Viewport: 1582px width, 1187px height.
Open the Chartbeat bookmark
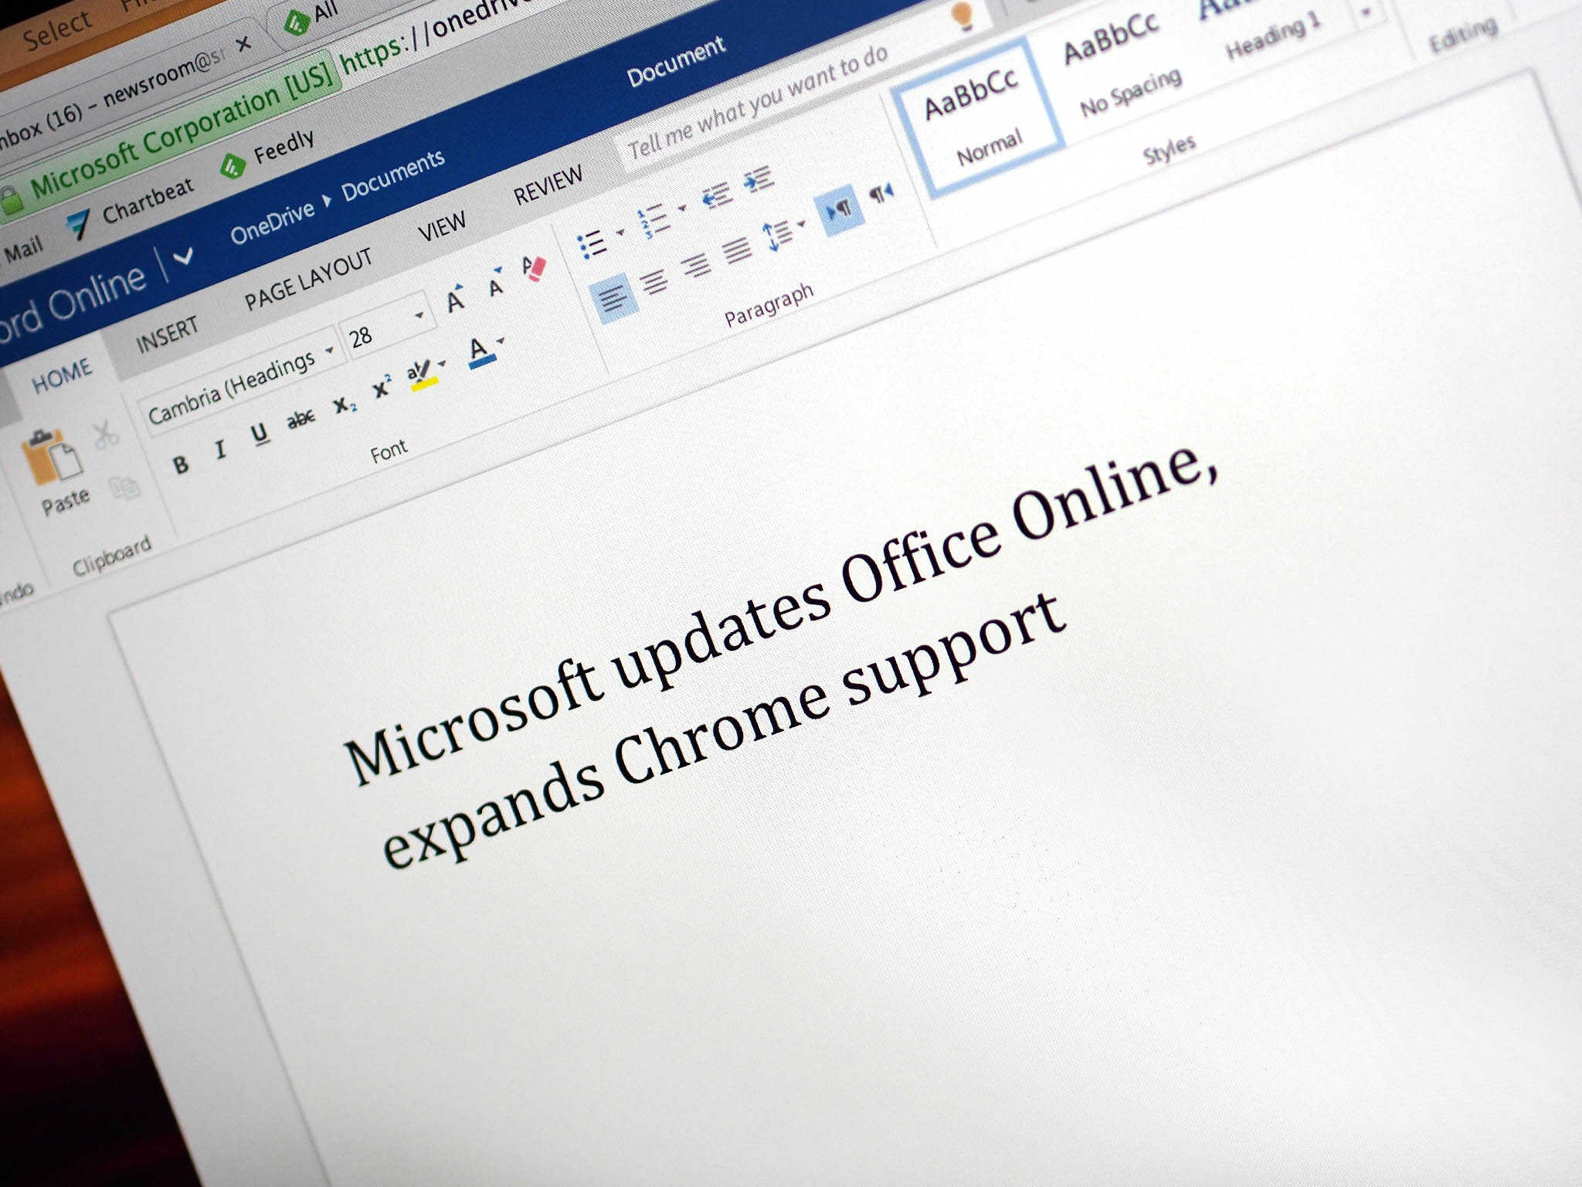coord(148,200)
